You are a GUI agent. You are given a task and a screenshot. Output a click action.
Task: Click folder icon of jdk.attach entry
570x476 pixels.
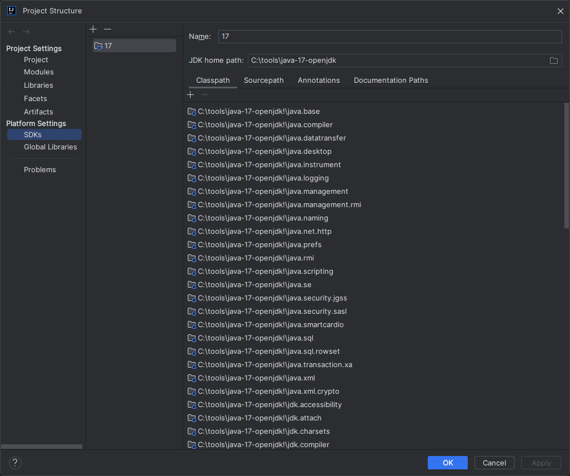pyautogui.click(x=192, y=418)
